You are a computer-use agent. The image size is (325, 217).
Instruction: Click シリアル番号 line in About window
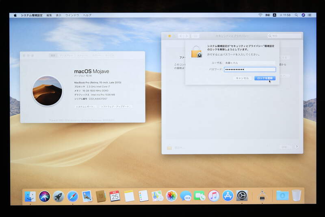[91, 99]
